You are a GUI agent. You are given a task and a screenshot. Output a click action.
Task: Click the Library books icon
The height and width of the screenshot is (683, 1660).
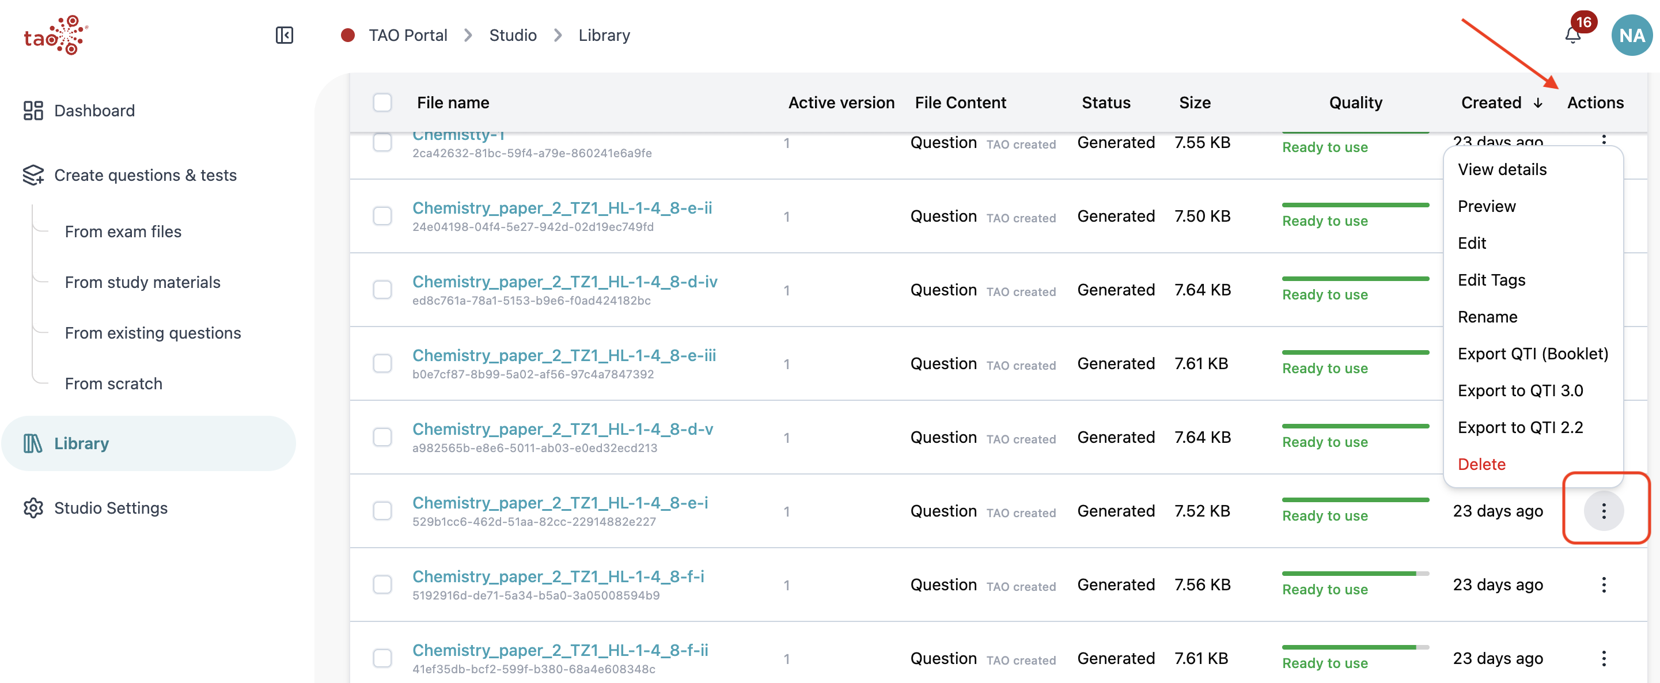(33, 443)
